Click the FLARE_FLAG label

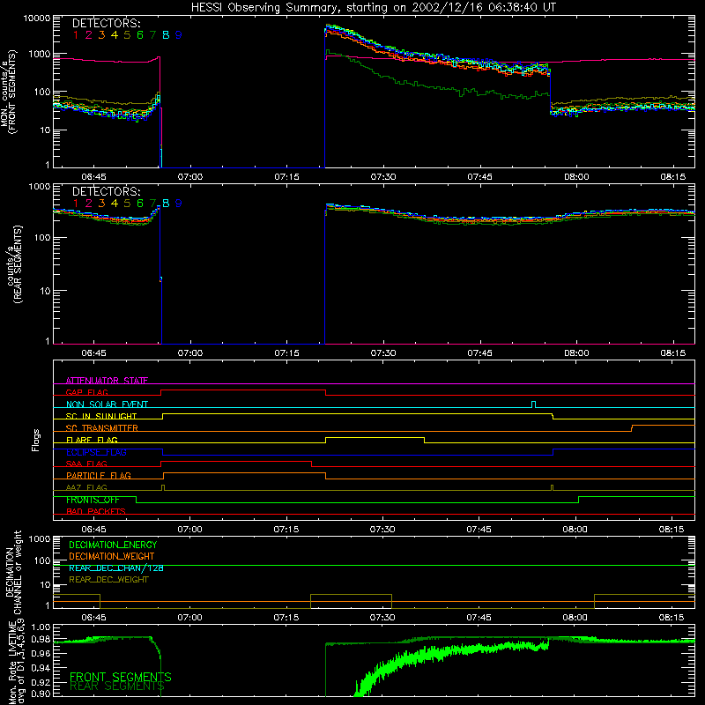tap(92, 440)
